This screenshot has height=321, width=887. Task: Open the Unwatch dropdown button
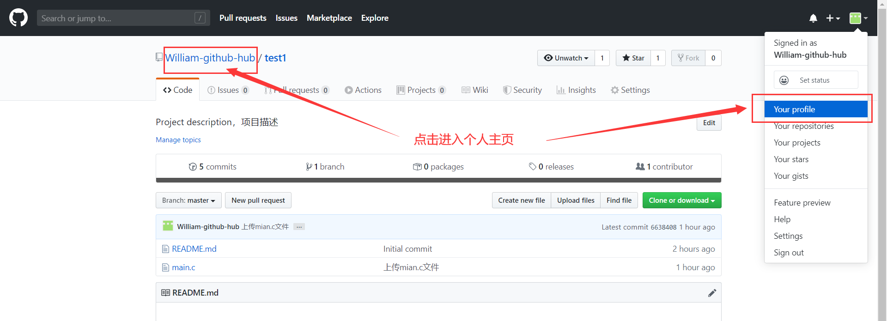[566, 58]
